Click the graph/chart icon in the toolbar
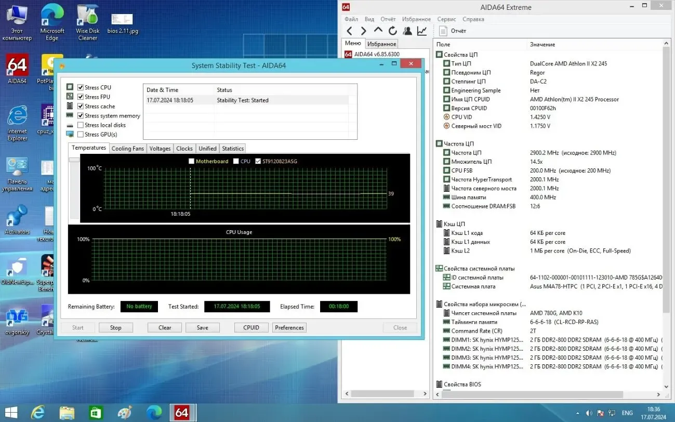 pyautogui.click(x=422, y=31)
